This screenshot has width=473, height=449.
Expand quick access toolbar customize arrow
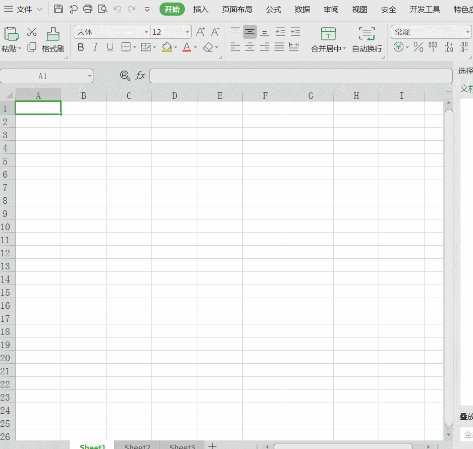click(147, 10)
